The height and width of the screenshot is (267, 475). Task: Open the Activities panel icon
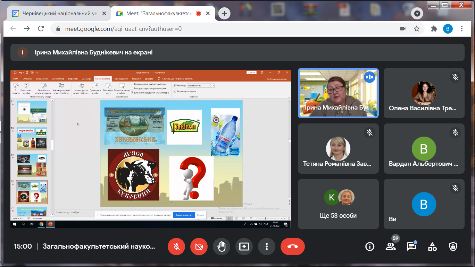[432, 247]
